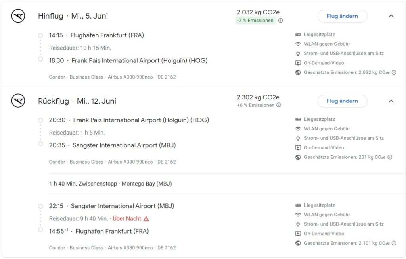The height and width of the screenshot is (259, 406).
Task: Click the Condor logo beside Rückflug
Action: point(18,101)
